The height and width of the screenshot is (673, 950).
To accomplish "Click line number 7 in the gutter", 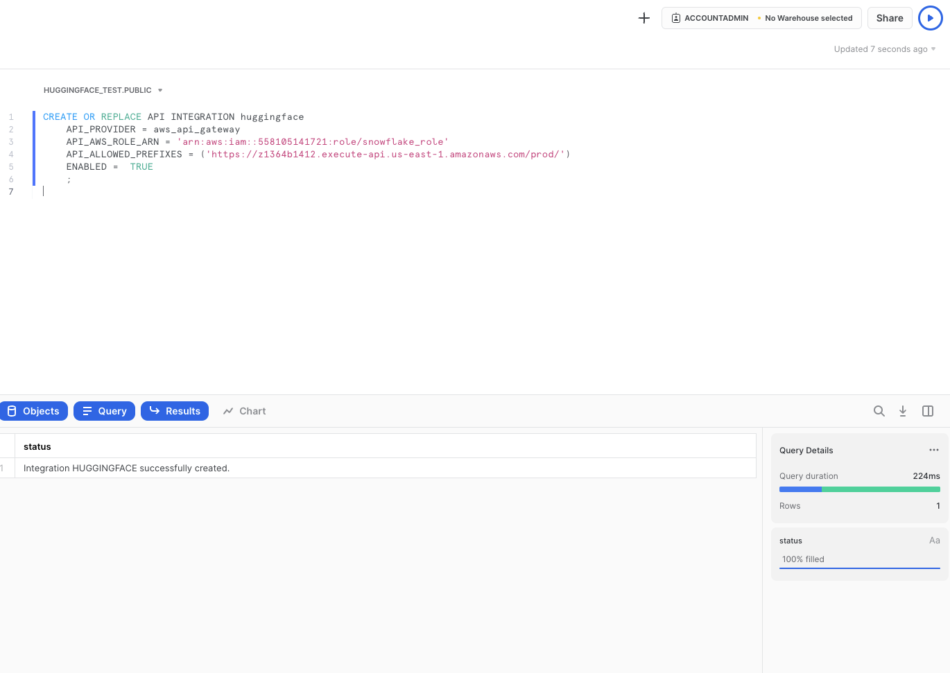I will [x=11, y=192].
